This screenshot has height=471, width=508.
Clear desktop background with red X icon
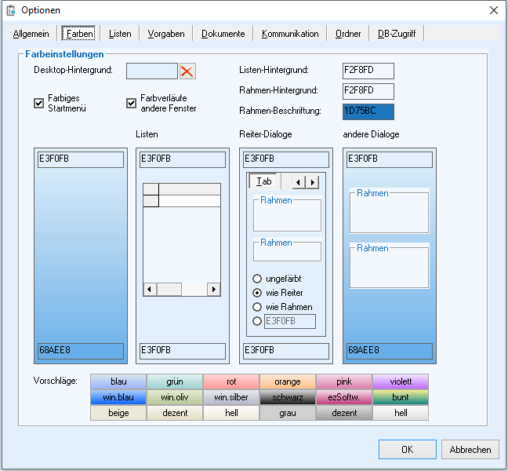click(x=187, y=71)
